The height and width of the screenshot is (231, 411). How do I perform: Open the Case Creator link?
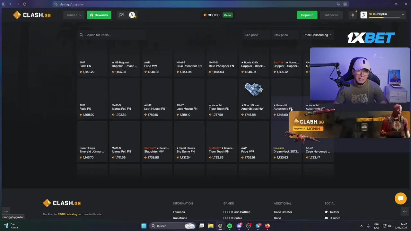coord(283,212)
